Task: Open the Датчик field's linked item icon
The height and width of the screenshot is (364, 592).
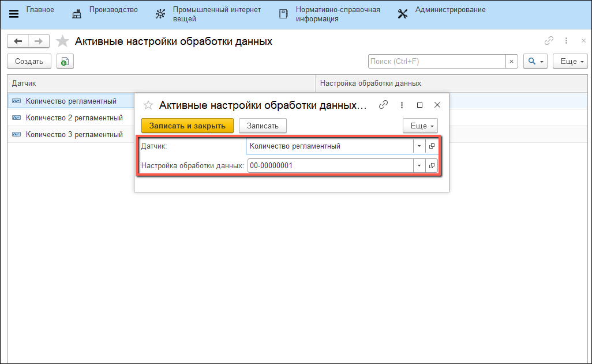Action: click(432, 146)
